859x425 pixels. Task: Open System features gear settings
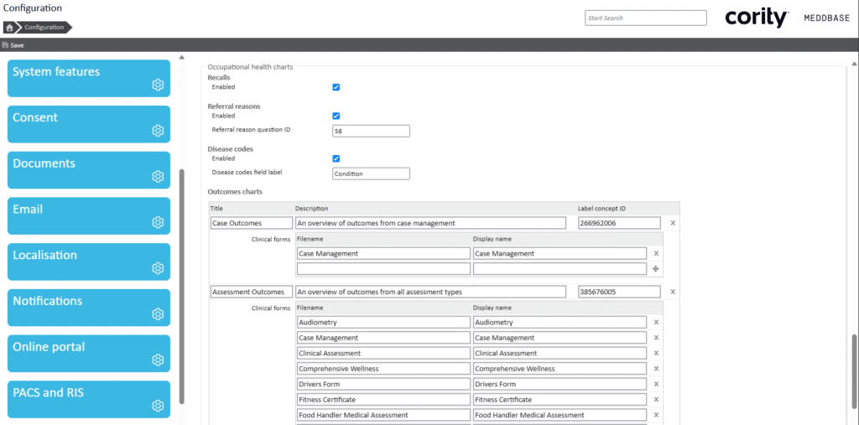point(158,85)
